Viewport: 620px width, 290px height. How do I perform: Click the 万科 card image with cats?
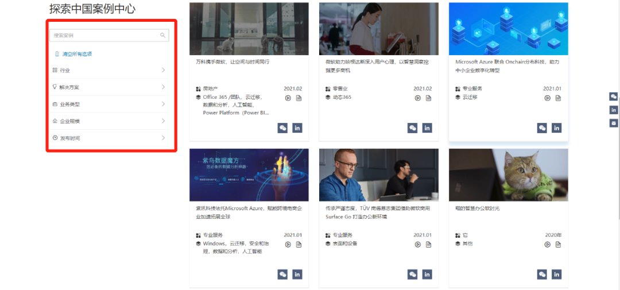coord(249,29)
